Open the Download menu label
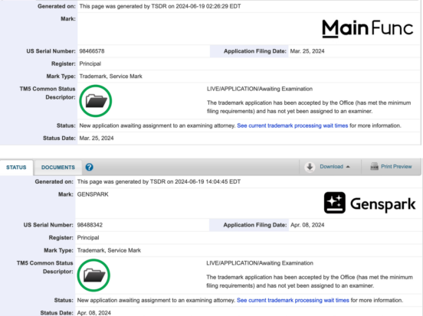423x316 pixels. [x=331, y=167]
